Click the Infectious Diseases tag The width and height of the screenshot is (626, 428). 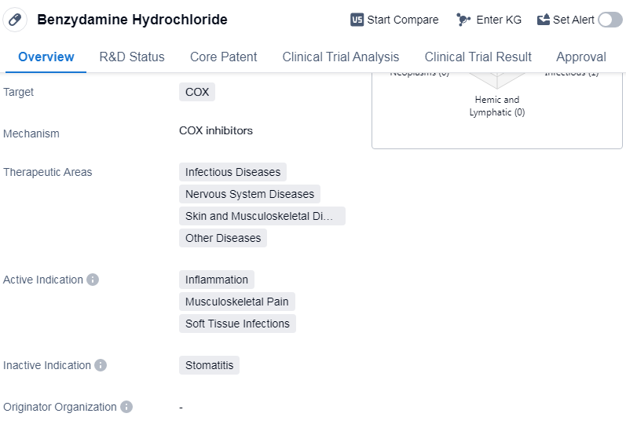pyautogui.click(x=232, y=172)
